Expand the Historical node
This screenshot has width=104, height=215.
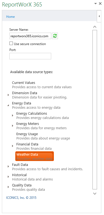[8, 177]
